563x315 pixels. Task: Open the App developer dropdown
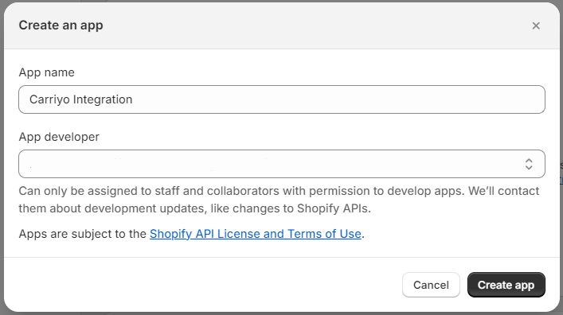pyautogui.click(x=282, y=164)
